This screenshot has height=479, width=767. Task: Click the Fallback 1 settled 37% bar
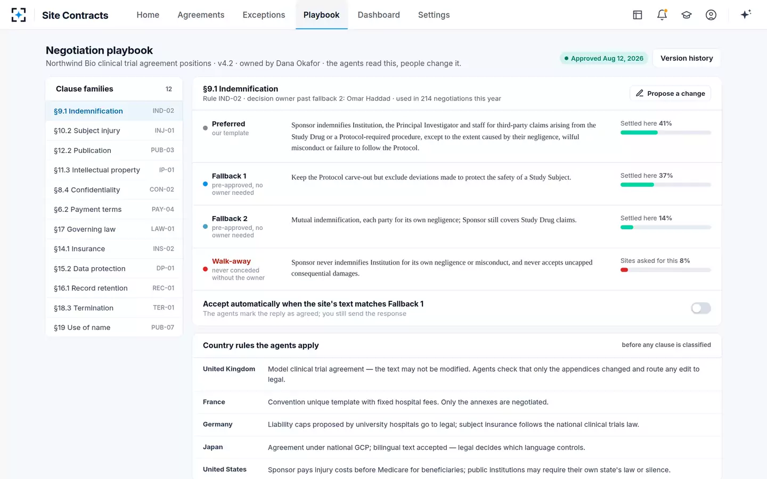[666, 185]
